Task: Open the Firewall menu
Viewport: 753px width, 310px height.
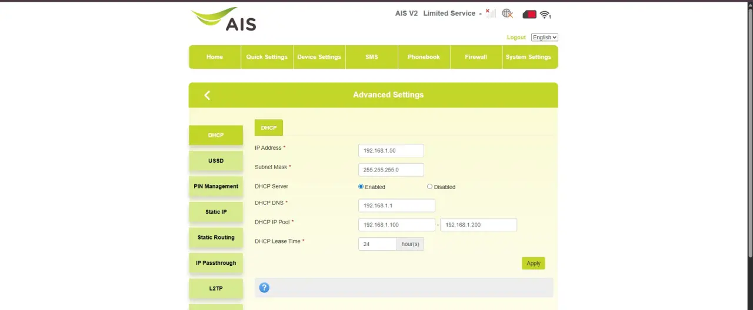Action: pos(476,57)
